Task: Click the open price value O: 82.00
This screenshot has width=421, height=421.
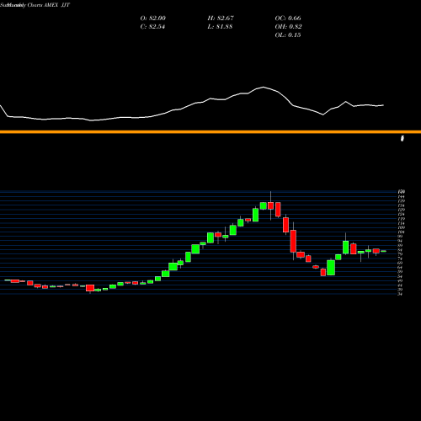Action: point(153,19)
